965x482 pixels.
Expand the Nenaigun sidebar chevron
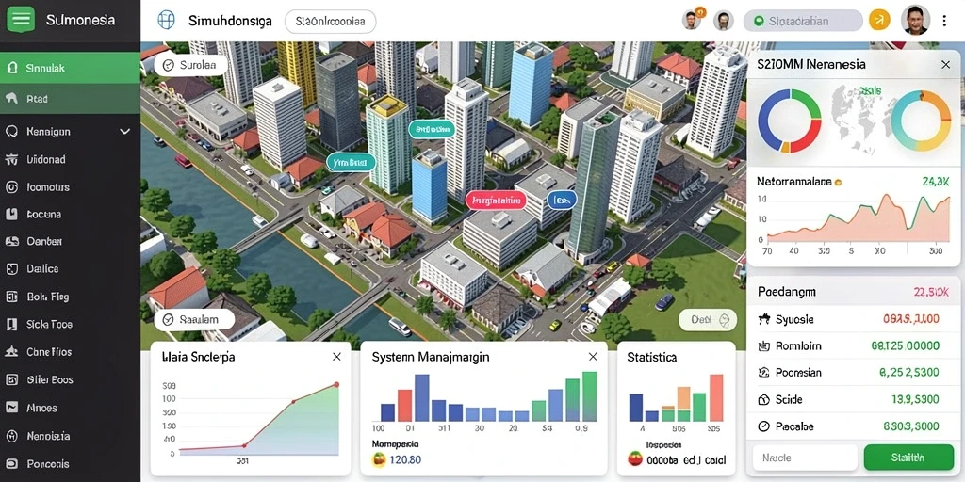click(125, 132)
